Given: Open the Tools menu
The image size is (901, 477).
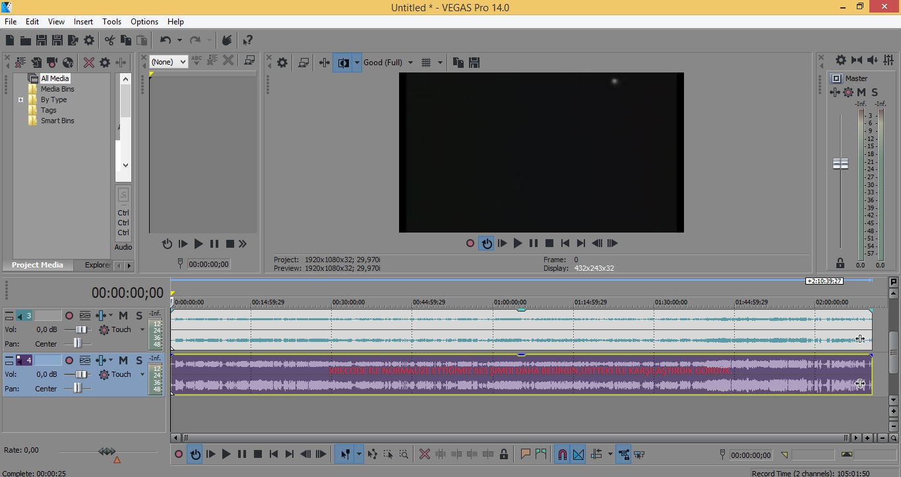Looking at the screenshot, I should click(111, 22).
